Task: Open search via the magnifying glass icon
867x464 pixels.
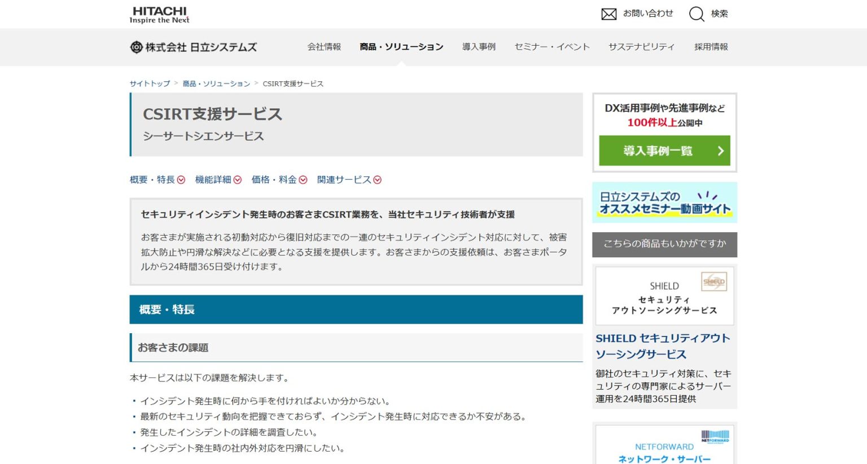Action: [697, 14]
